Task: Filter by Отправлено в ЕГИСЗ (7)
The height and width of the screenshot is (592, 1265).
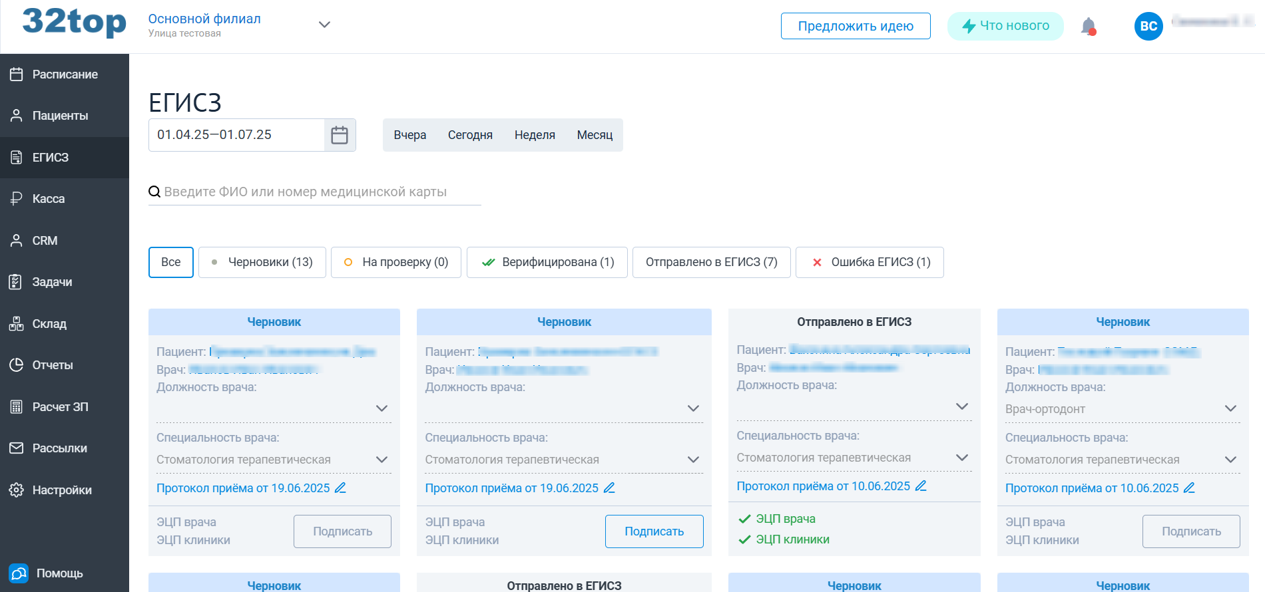Action: click(712, 262)
